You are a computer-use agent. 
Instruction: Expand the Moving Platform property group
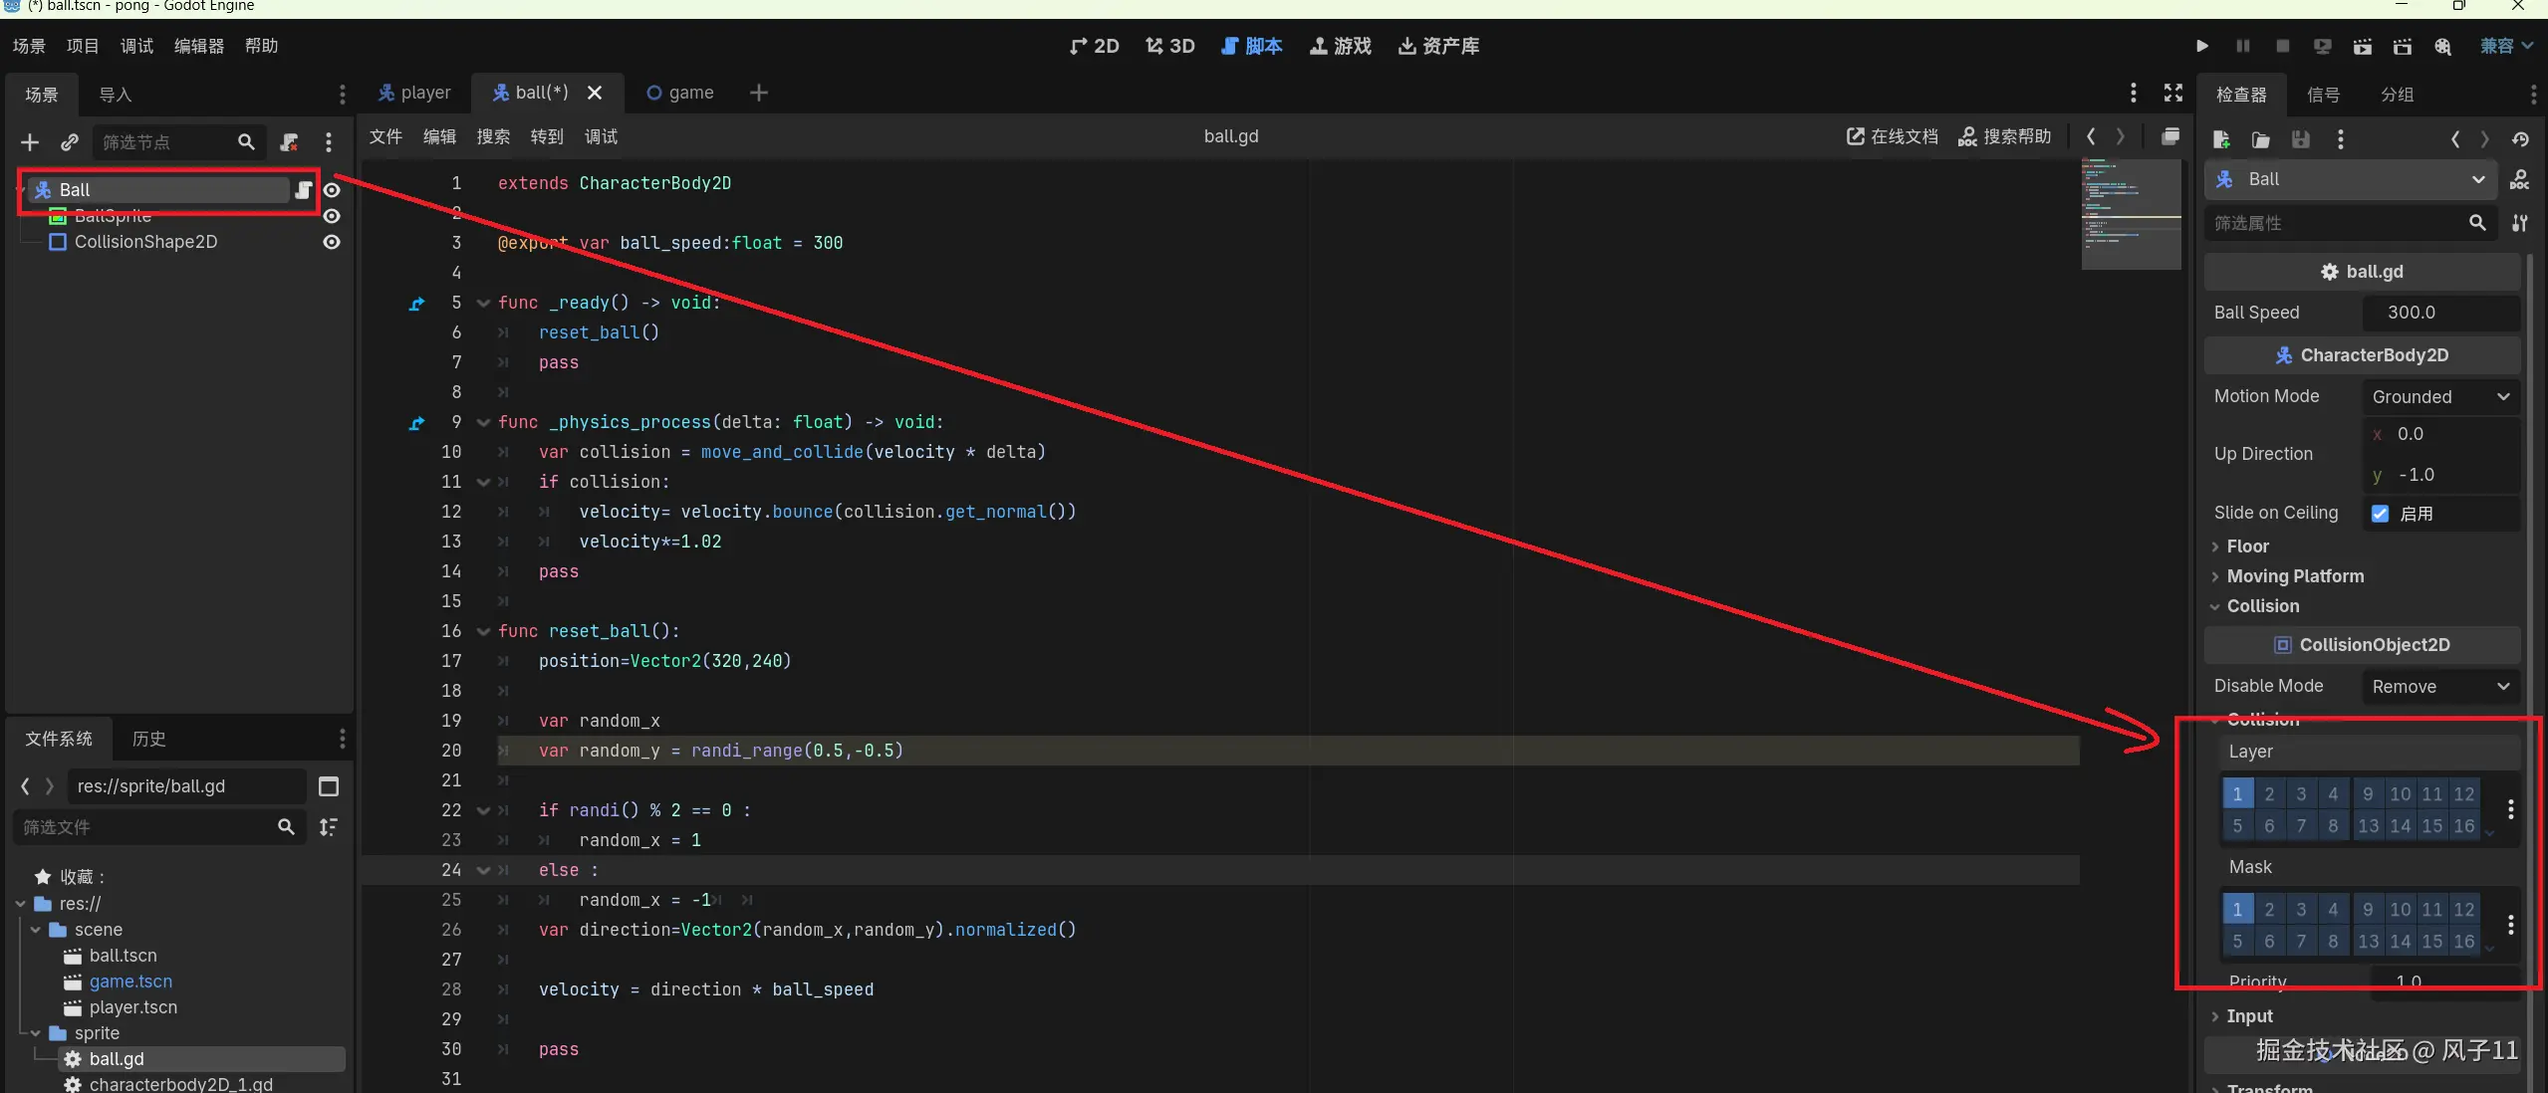click(2287, 576)
